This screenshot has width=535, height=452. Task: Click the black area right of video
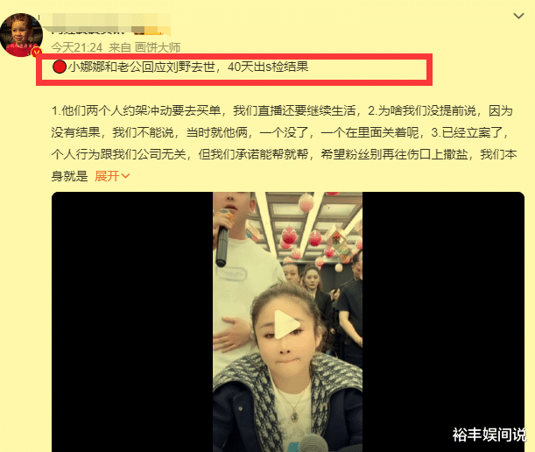pyautogui.click(x=443, y=307)
